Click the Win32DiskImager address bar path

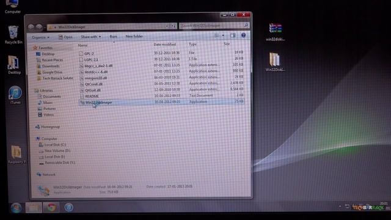click(72, 27)
